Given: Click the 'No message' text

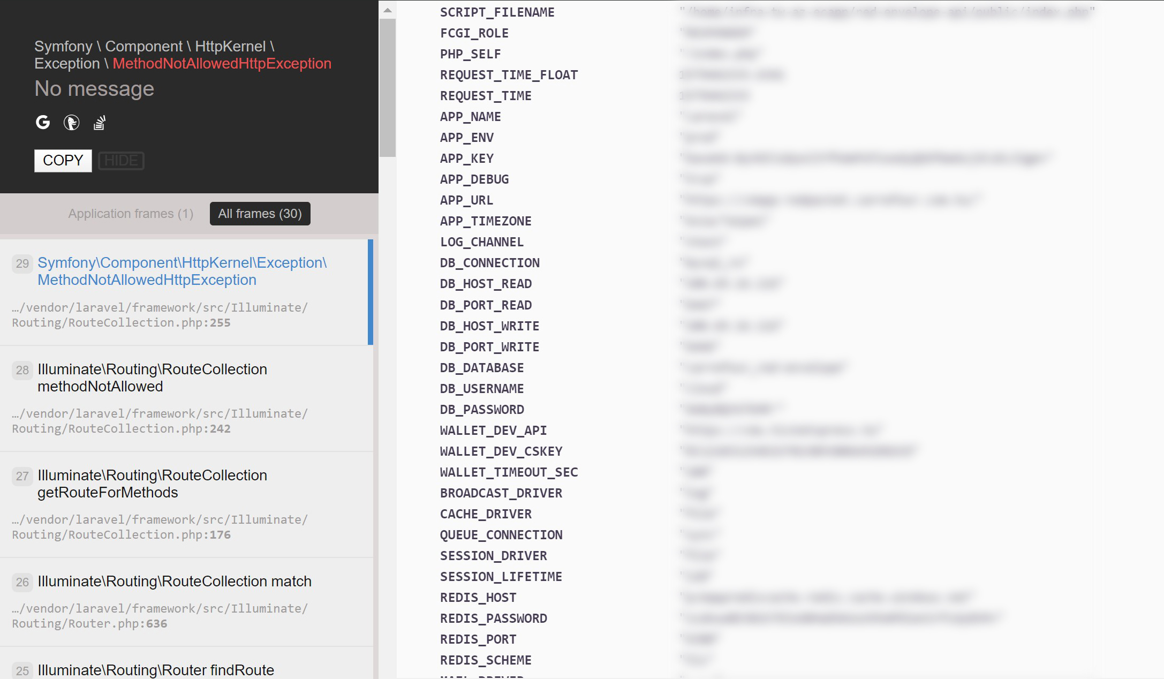Looking at the screenshot, I should tap(94, 88).
